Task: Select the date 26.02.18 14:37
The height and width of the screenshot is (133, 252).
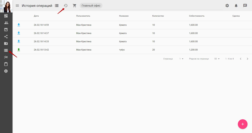Action: point(41,33)
